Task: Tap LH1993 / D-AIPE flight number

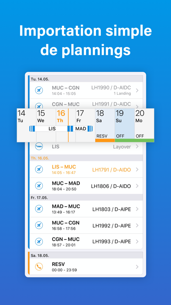Action: pyautogui.click(x=112, y=242)
